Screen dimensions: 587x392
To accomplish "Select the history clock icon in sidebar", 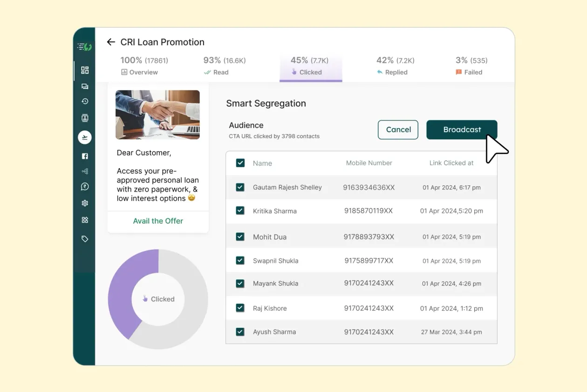I will coord(85,101).
